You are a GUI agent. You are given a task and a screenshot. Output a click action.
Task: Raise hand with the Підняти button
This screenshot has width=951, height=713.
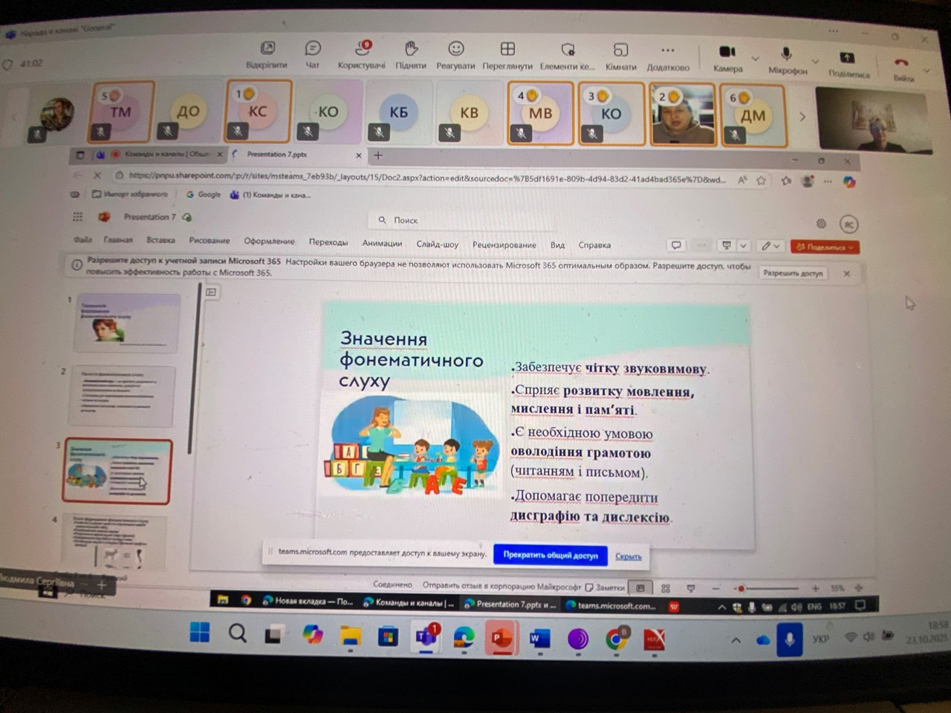(411, 56)
